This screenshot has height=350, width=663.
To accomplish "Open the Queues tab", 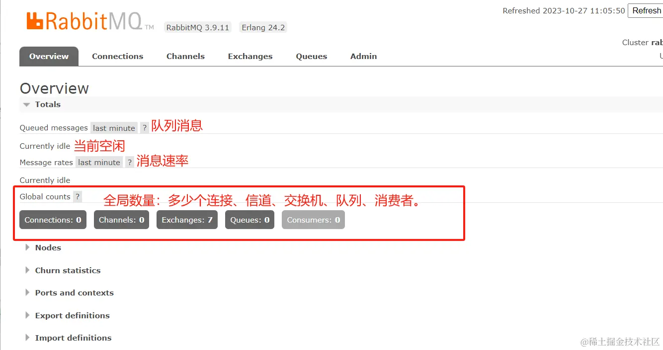I will tap(312, 56).
